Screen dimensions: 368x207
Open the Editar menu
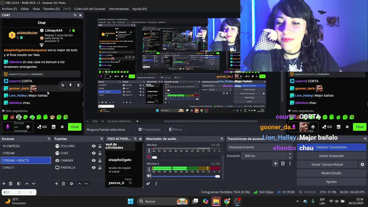(x=25, y=9)
